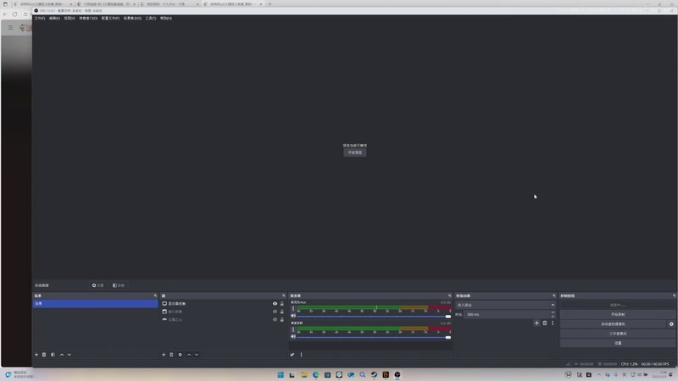This screenshot has width=678, height=381.
Task: Open advanced audio properties gear in mixer
Action: [292, 355]
